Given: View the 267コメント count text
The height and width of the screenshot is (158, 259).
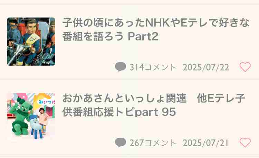Looking at the screenshot, I should pos(153,143).
